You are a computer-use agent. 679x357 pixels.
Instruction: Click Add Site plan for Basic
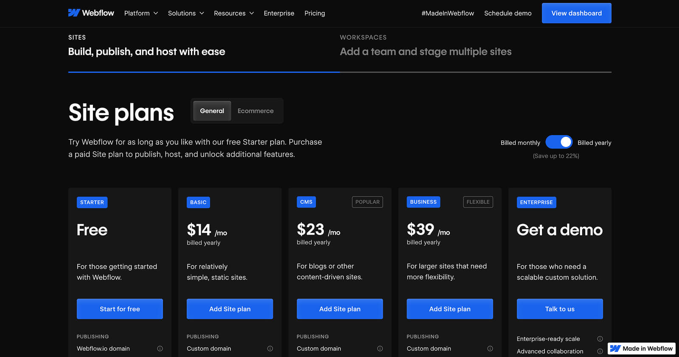[230, 309]
